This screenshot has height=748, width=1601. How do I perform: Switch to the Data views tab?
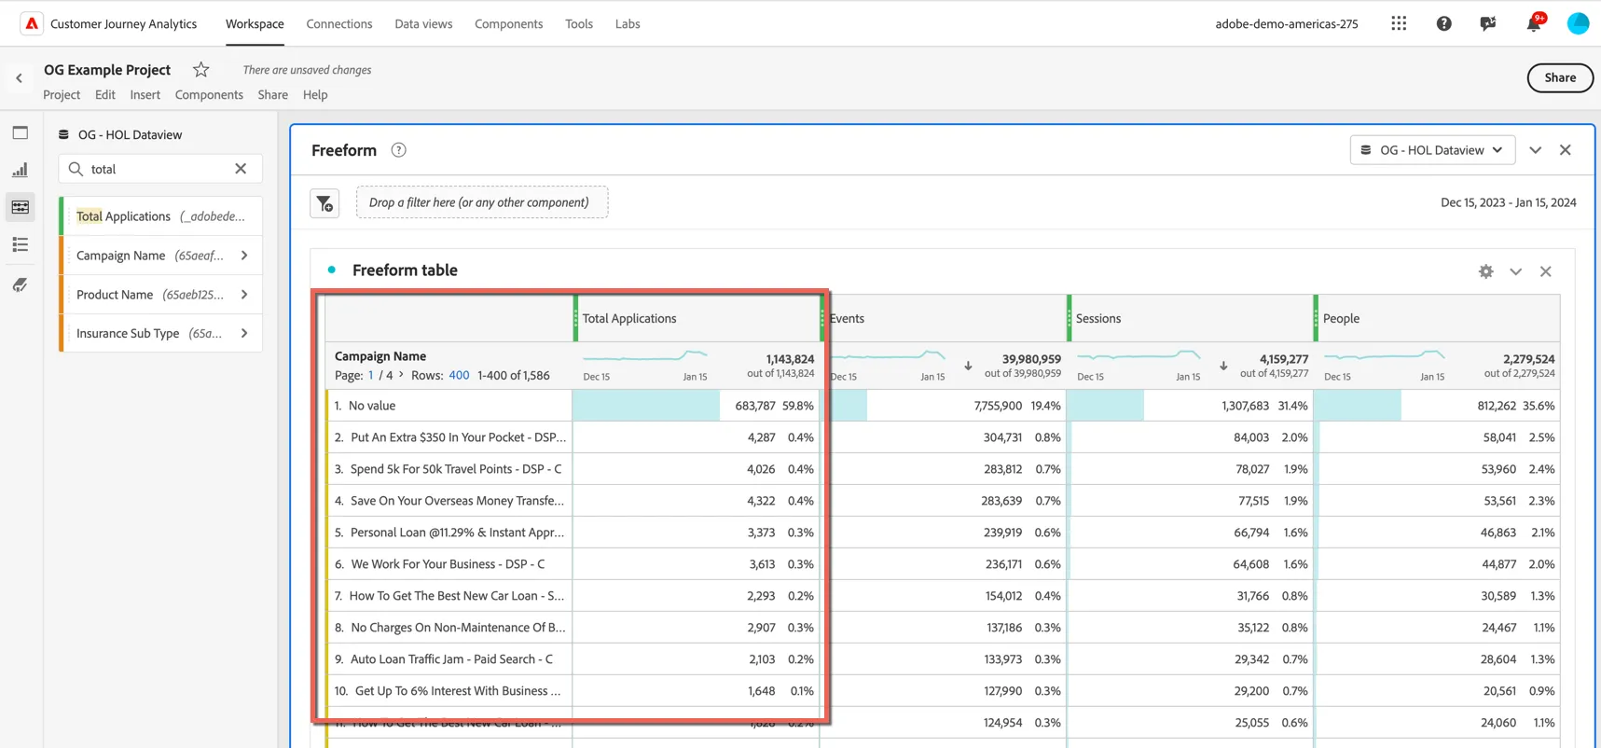click(423, 24)
